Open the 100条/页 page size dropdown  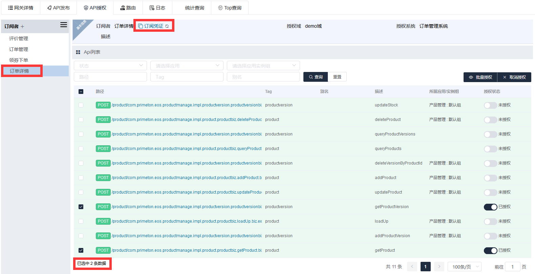(x=464, y=267)
